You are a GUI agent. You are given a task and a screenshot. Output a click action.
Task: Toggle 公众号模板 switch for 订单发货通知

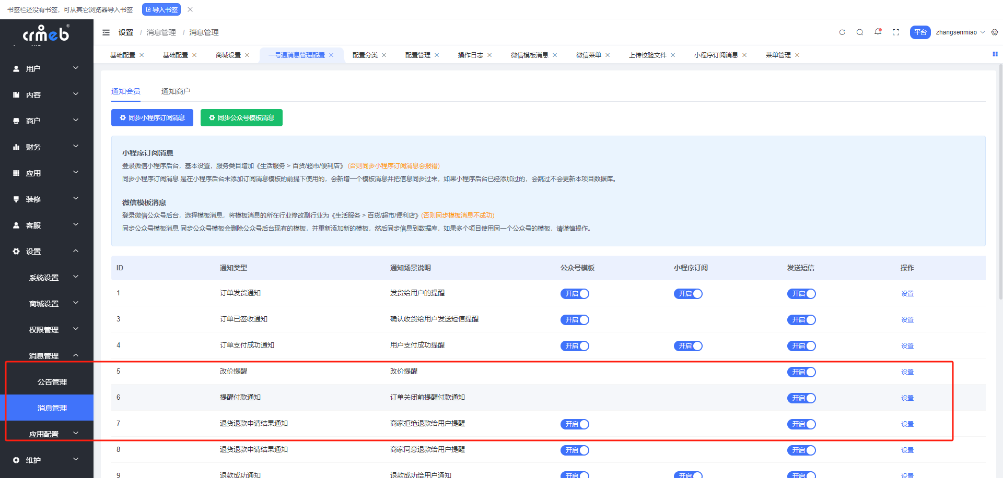tap(575, 294)
